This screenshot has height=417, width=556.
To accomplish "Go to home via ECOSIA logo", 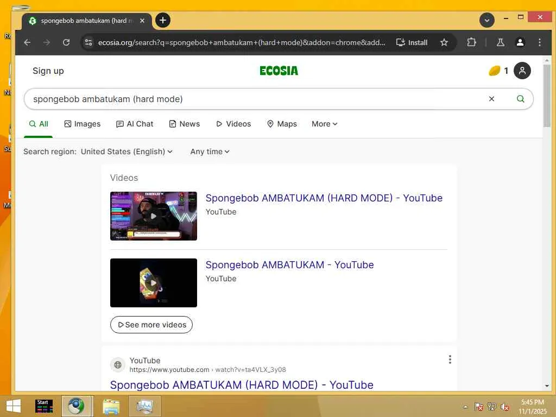I will coord(279,71).
